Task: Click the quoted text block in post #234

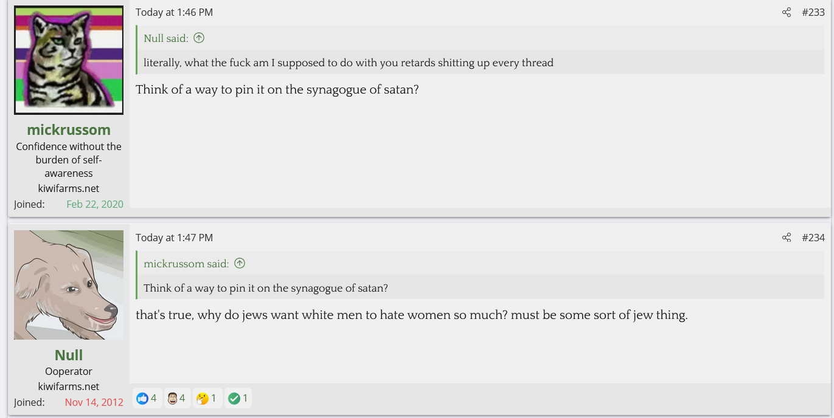Action: [266, 288]
